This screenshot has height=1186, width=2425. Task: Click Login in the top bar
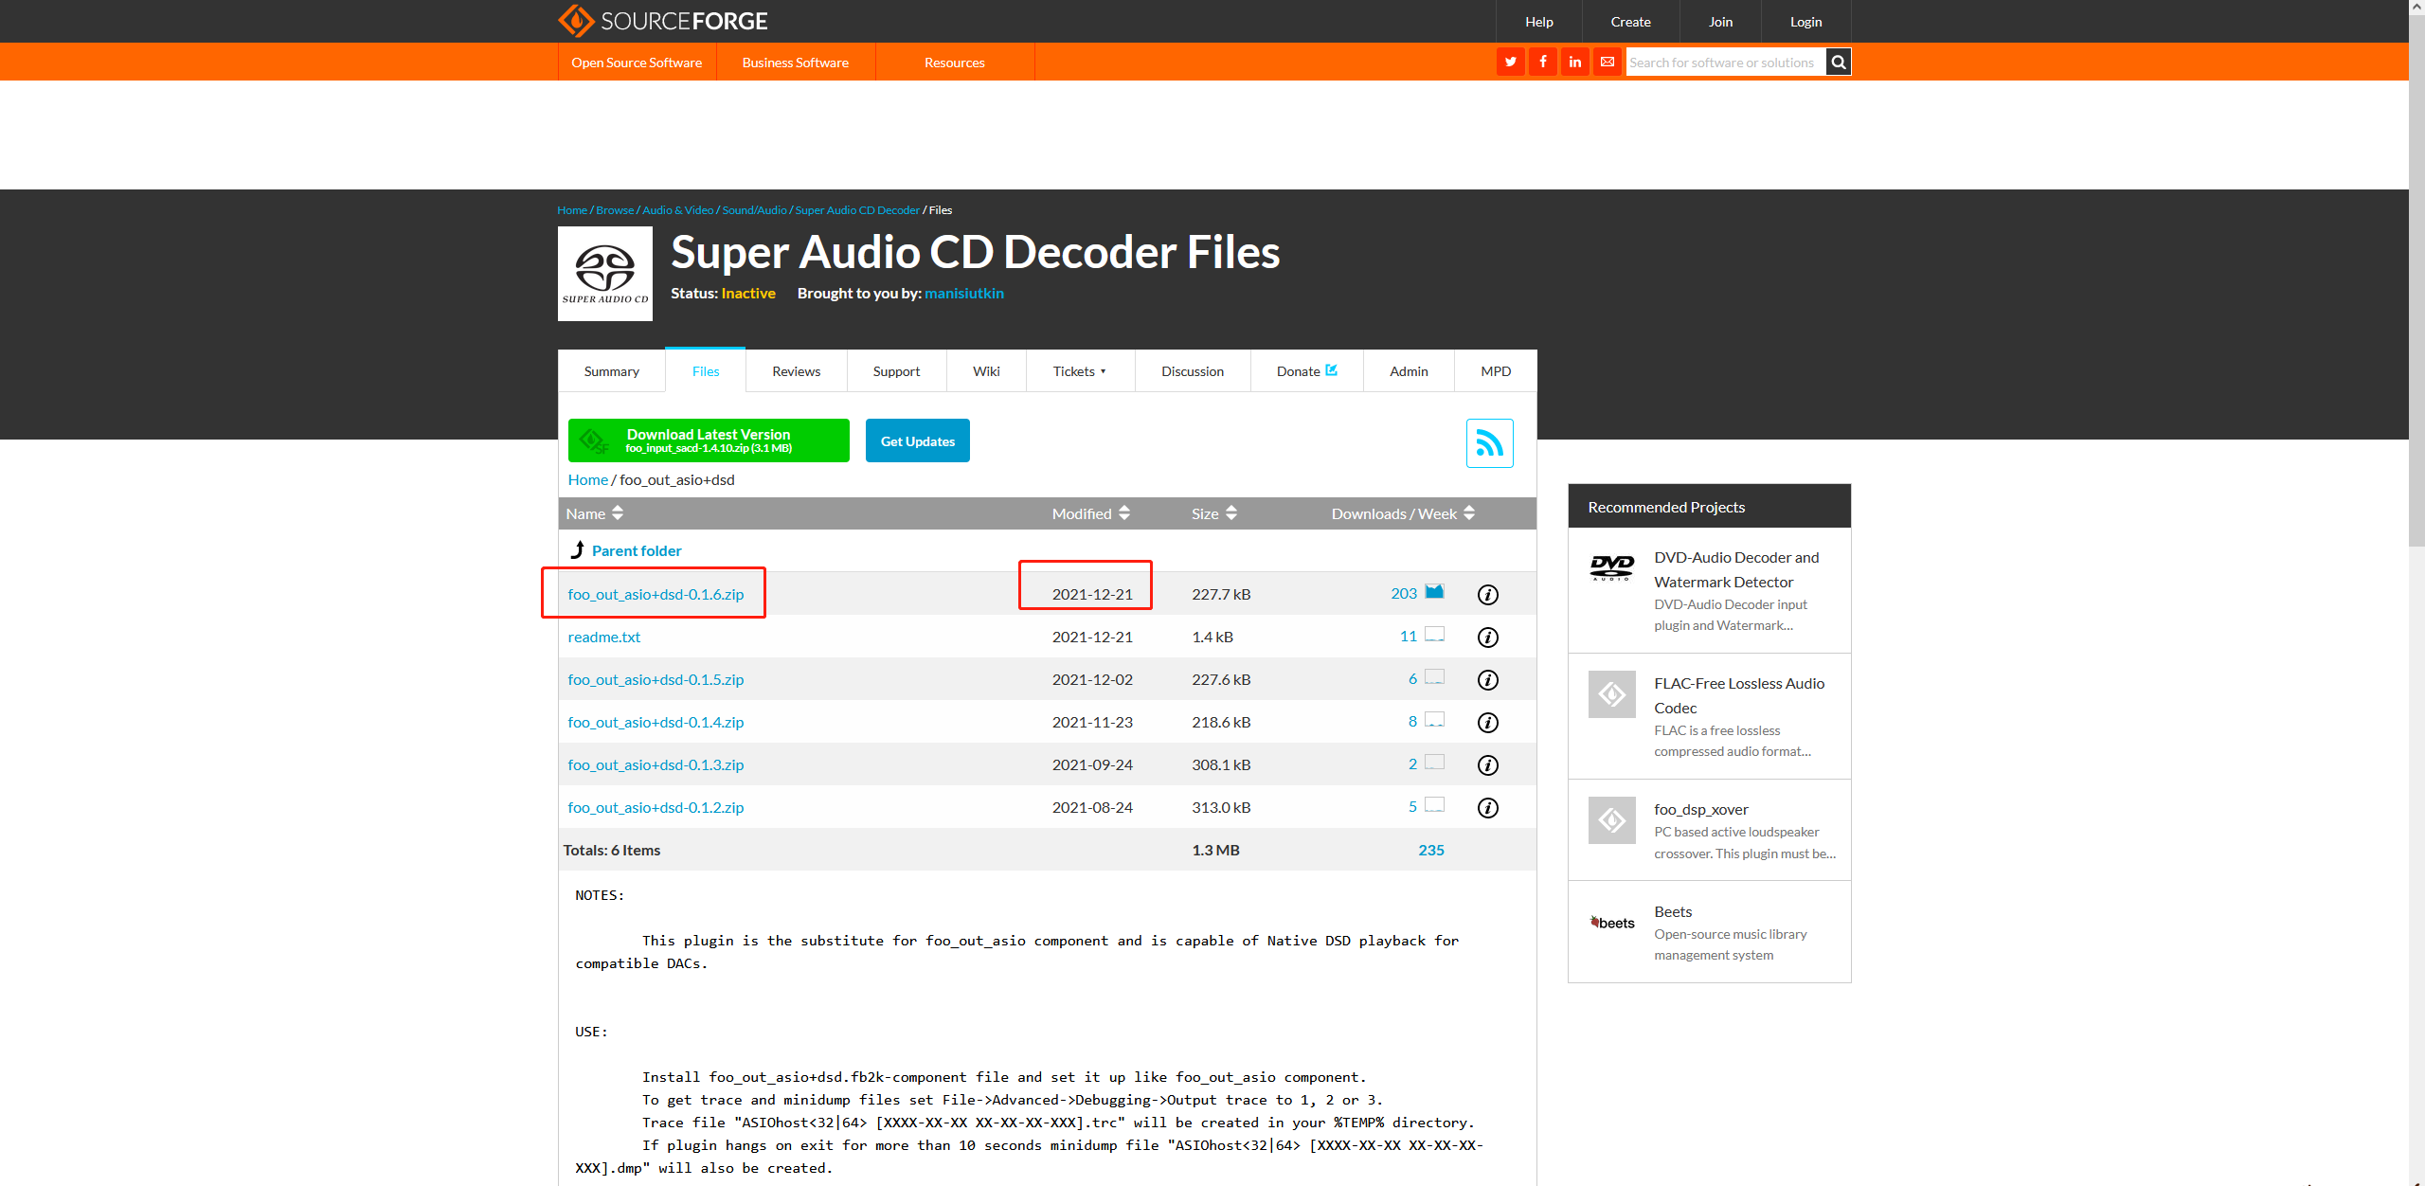pyautogui.click(x=1805, y=22)
